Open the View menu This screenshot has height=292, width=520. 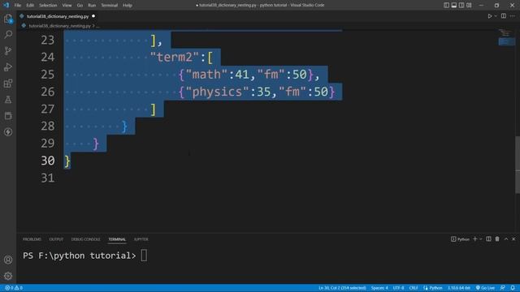[67, 6]
